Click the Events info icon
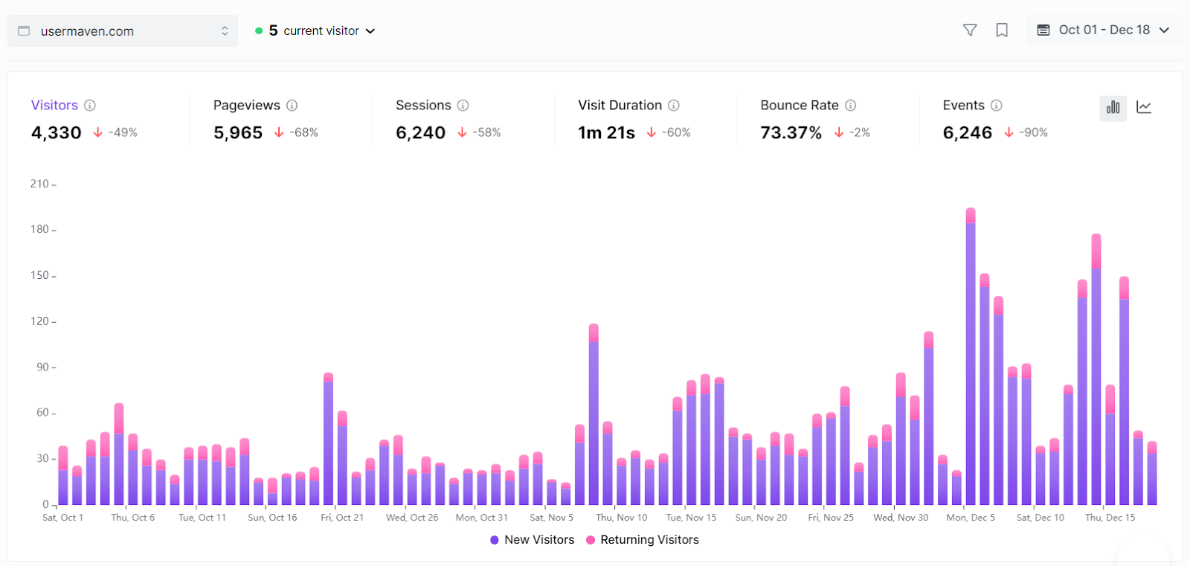The width and height of the screenshot is (1190, 566). [x=997, y=106]
